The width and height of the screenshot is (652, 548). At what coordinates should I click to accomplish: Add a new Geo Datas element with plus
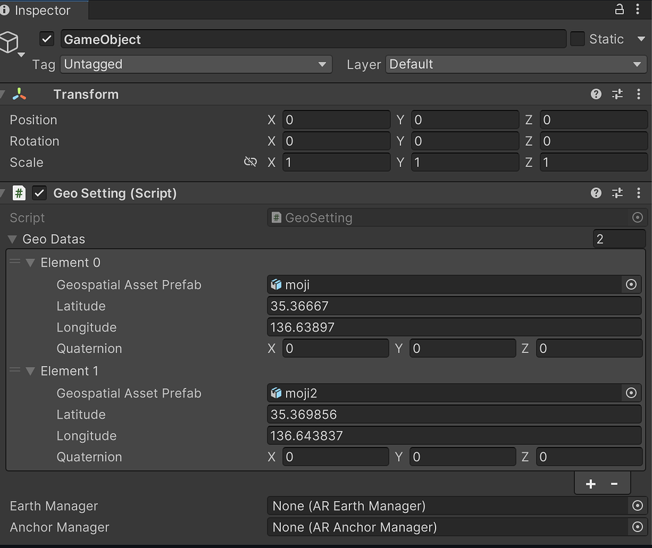[590, 484]
